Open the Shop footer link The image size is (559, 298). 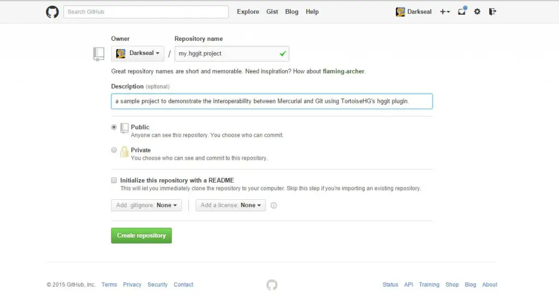[x=452, y=284]
